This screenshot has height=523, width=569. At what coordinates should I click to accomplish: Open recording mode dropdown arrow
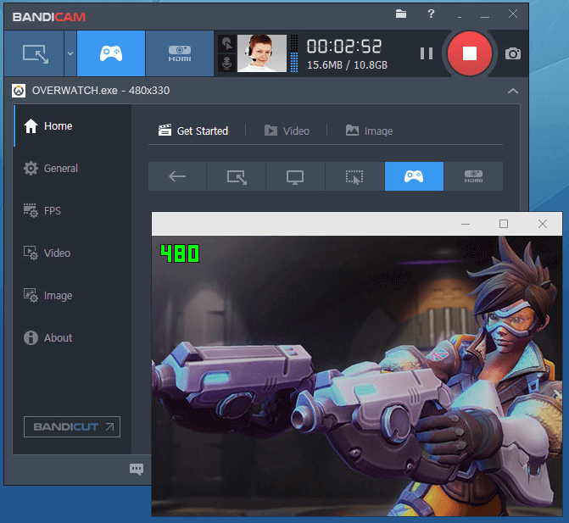tap(70, 53)
